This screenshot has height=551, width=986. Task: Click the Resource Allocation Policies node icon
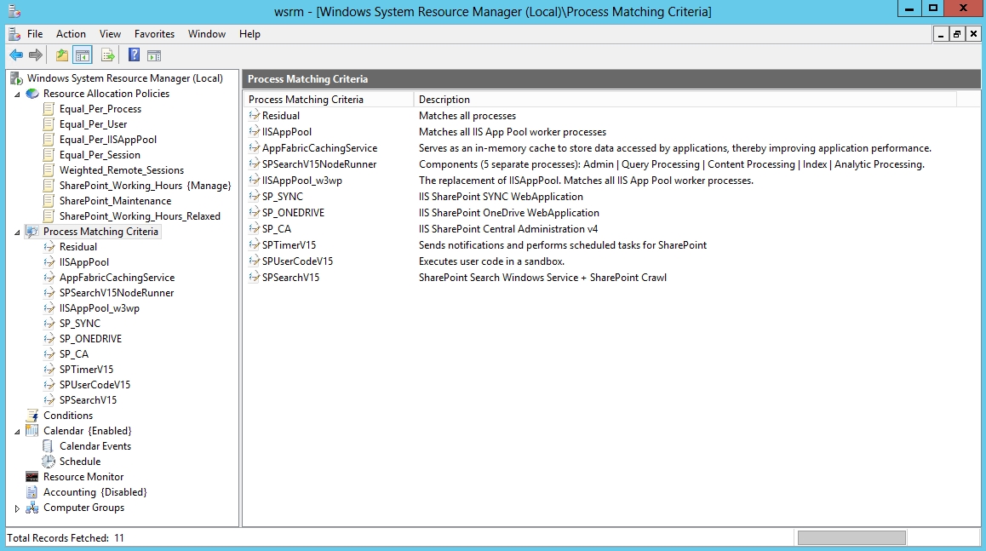pos(32,94)
